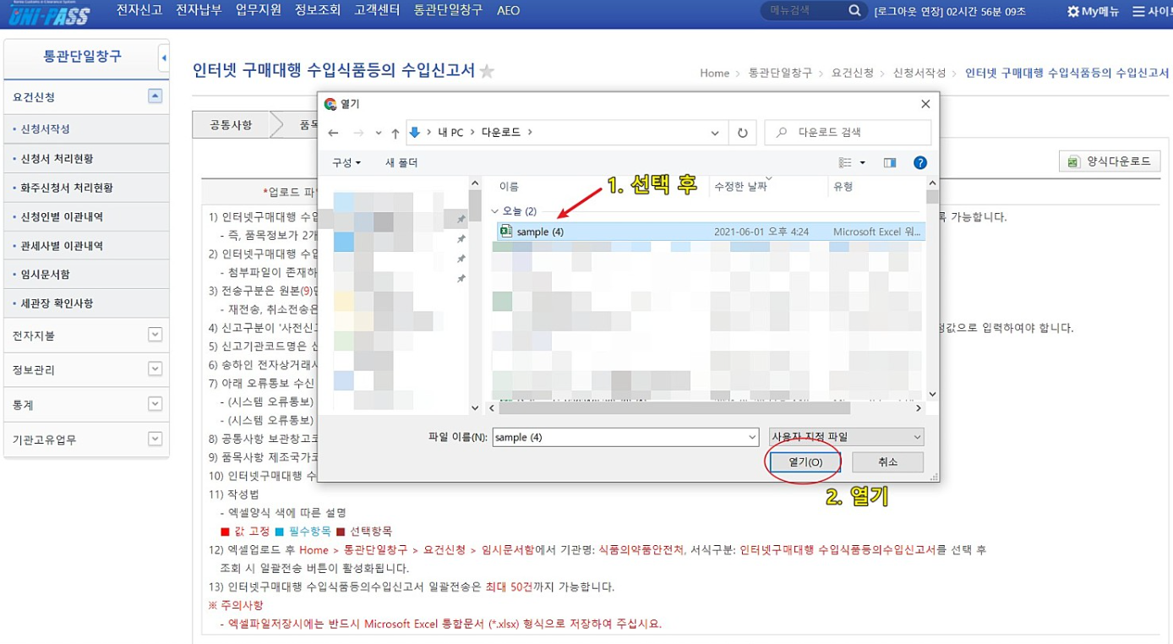
Task: Collapse the 오늘 (2) group
Action: click(x=495, y=211)
